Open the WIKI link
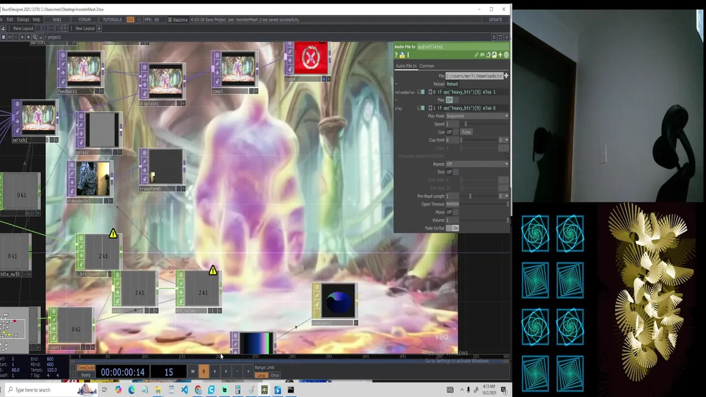Screen dimensions: 706x397 pos(57,20)
